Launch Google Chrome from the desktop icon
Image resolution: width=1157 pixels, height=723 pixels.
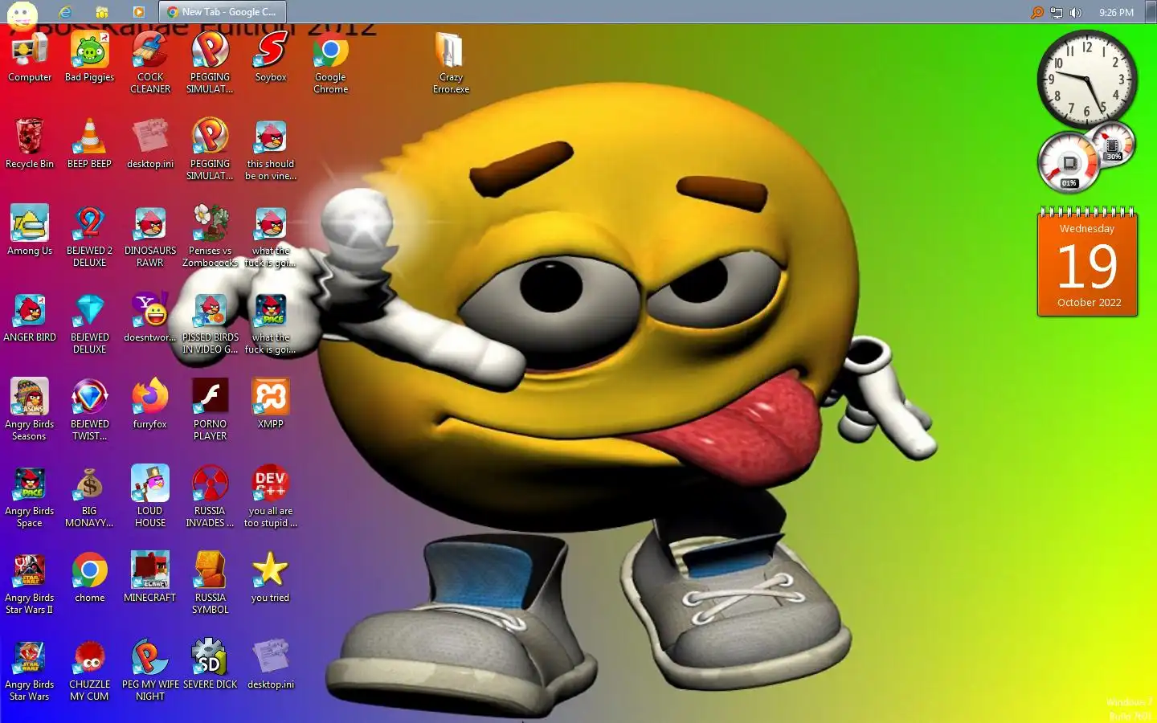tap(330, 63)
